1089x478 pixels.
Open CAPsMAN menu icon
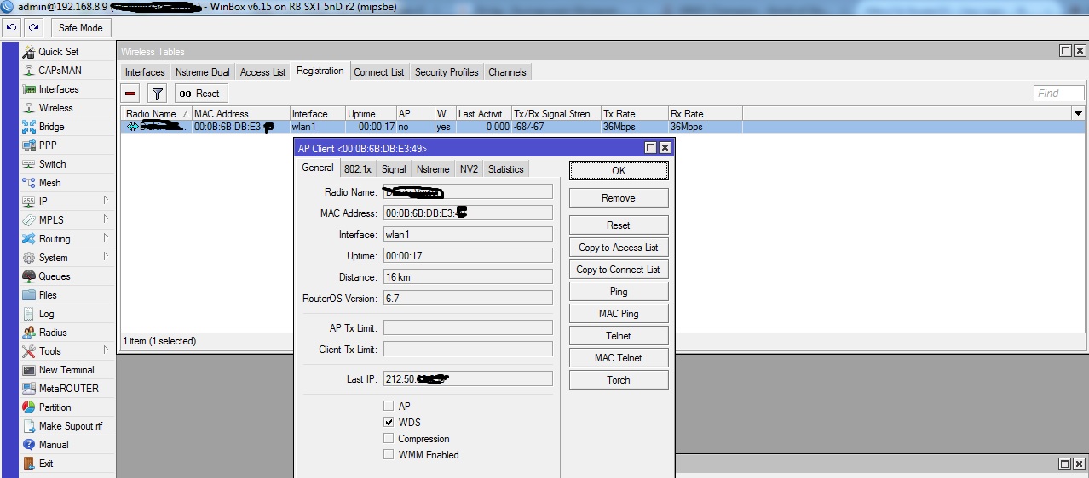point(30,71)
